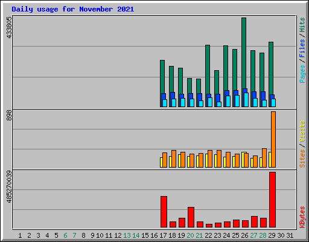Click day 26 on the x-axis
309x242 pixels.
pos(244,235)
